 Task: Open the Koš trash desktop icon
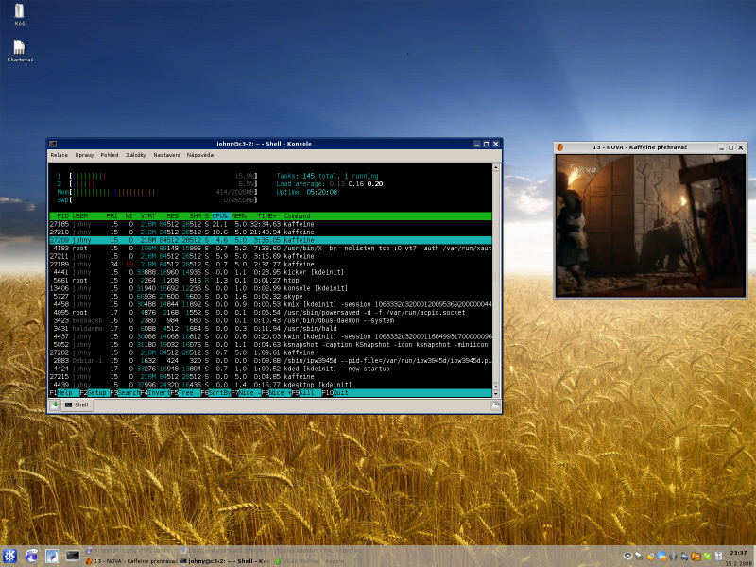19,13
